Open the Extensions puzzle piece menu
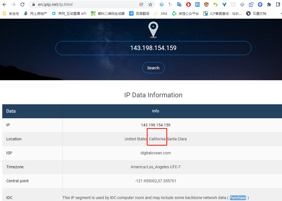 coord(269,4)
